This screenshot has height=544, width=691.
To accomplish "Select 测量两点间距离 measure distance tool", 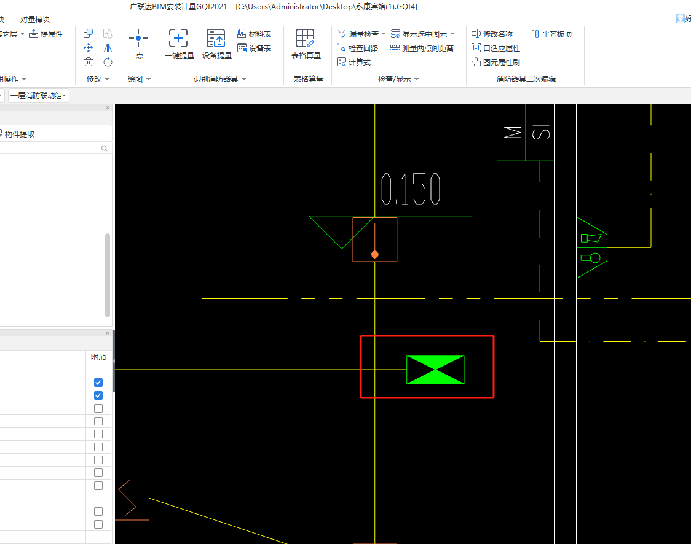I will point(422,48).
